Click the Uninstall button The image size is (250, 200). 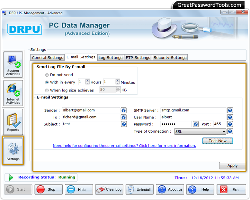(x=139, y=189)
